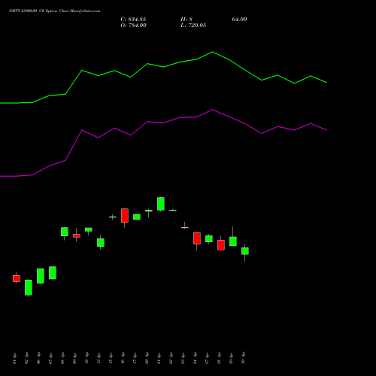Select the red candle for 28 Apr
This screenshot has width=376, height=376.
coord(221,245)
